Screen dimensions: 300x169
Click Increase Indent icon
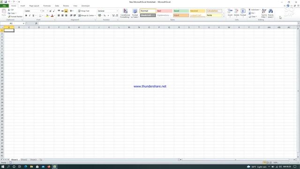pyautogui.click(x=75, y=15)
